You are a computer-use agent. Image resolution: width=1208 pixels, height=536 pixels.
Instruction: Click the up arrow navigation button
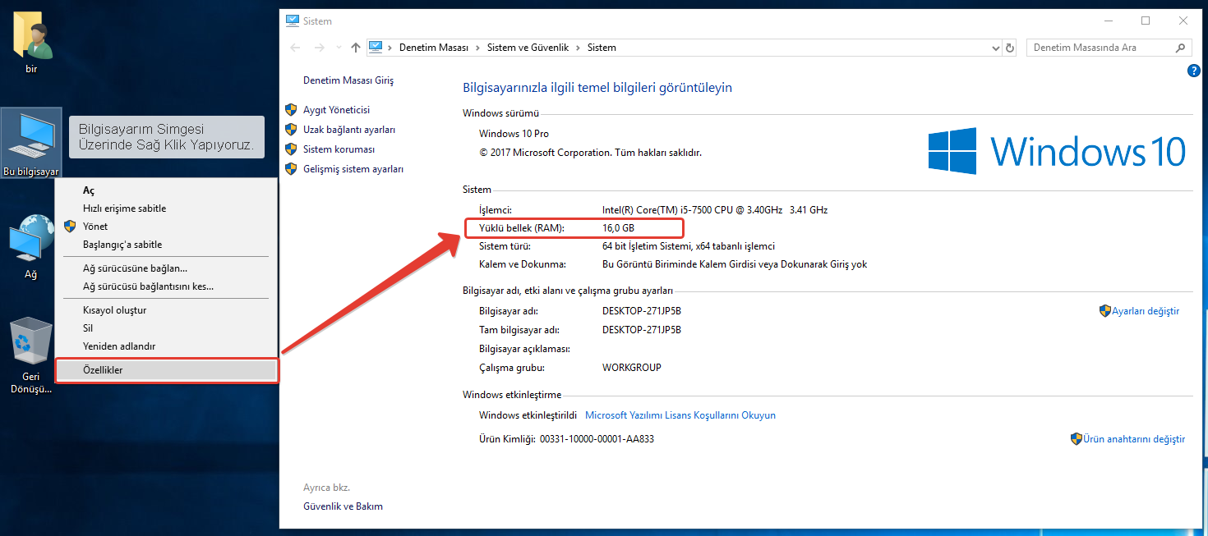click(355, 48)
